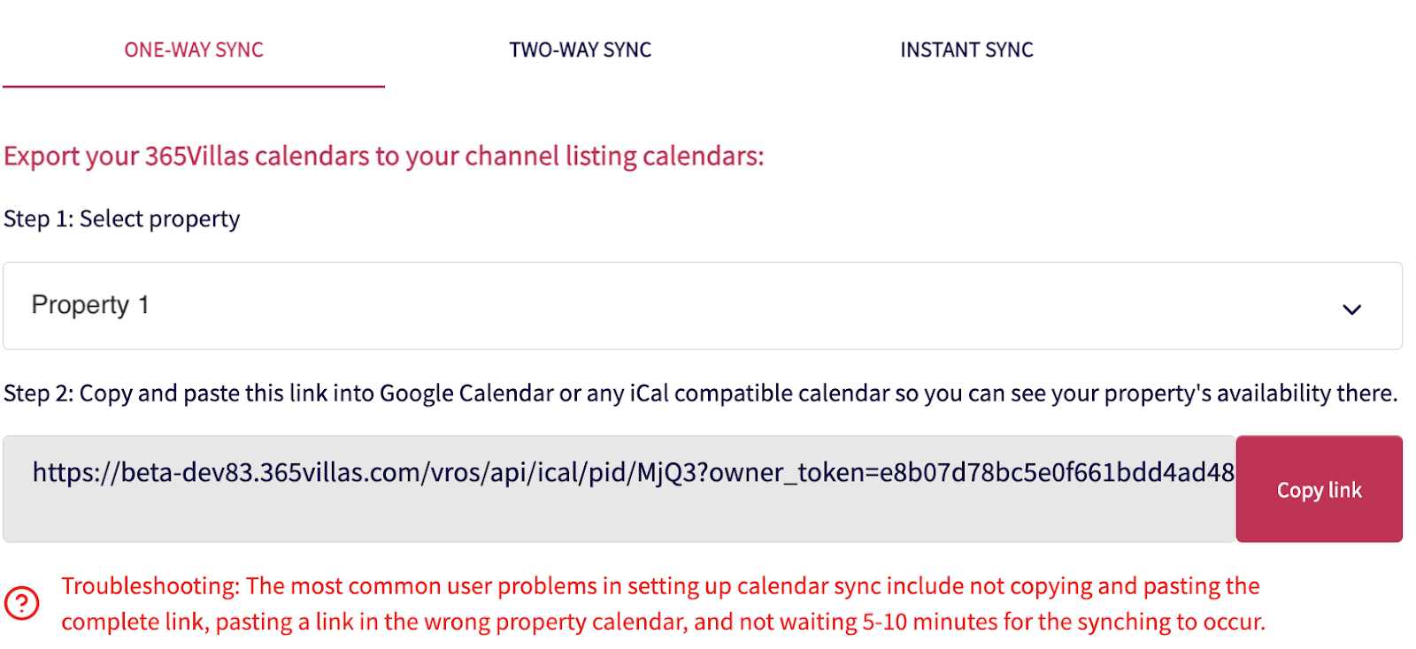Click the Troubleshooting word in red text
The image size is (1416, 649).
[150, 586]
